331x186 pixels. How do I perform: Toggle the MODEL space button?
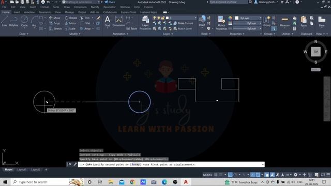coord(207,175)
